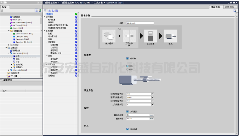The width and height of the screenshot is (239, 136).
Task: Select the function view tab
Action: coord(215,7)
